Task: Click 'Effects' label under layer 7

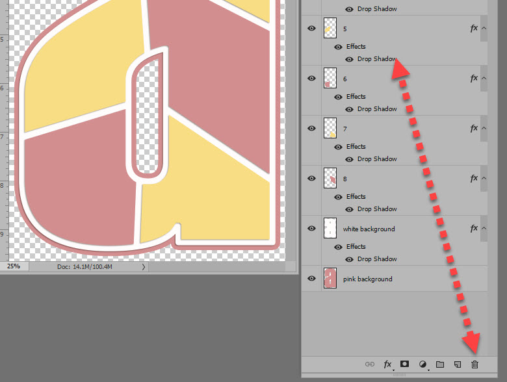Action: tap(356, 146)
